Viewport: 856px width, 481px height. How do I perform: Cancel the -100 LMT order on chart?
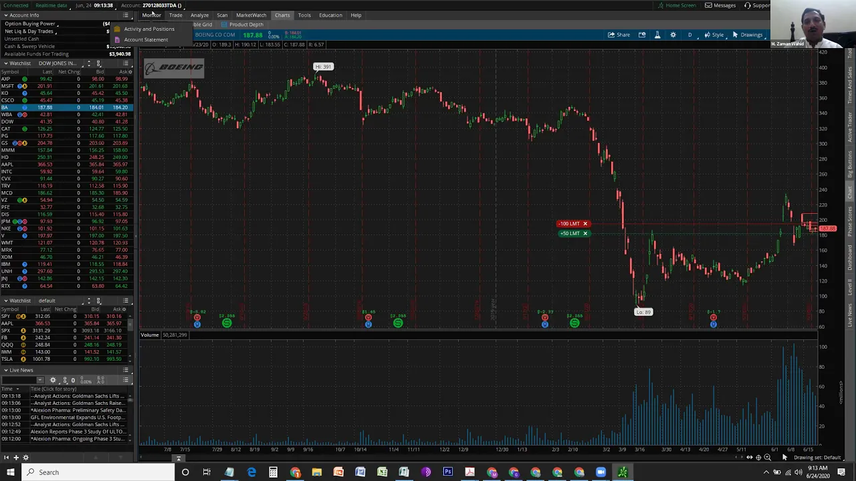pyautogui.click(x=584, y=224)
